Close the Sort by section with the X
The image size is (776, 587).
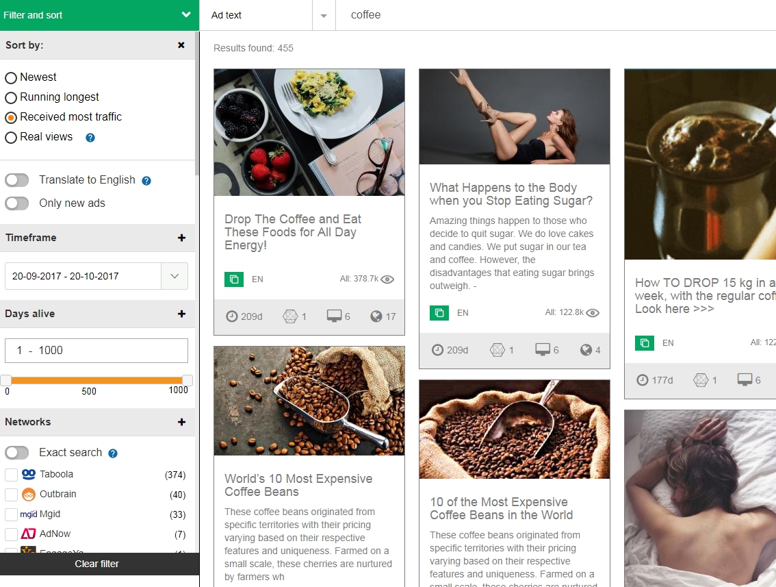tap(181, 45)
